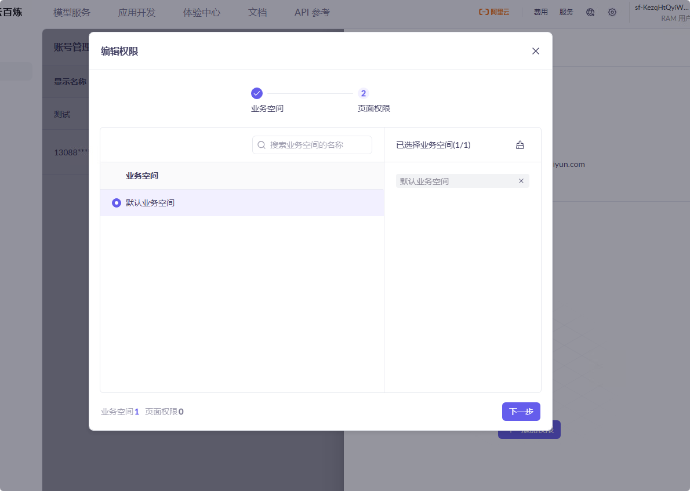Click the clear-all brush icon above selected workspaces
This screenshot has width=690, height=491.
pos(520,144)
